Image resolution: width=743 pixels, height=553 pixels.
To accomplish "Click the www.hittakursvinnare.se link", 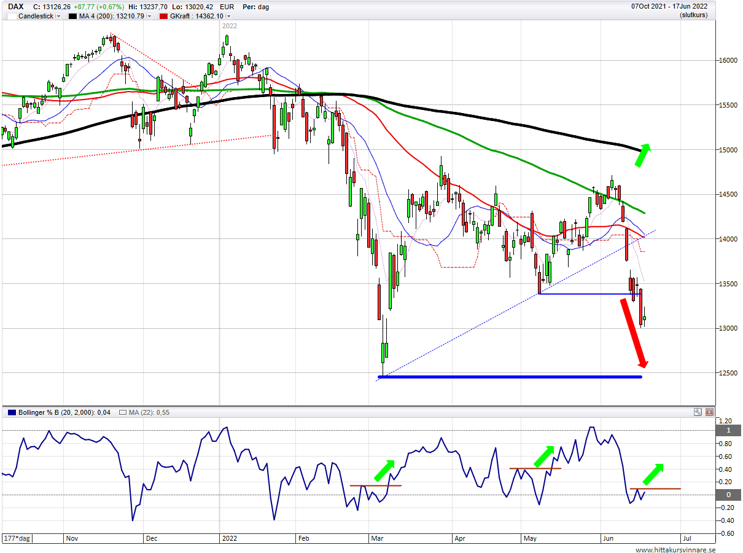I will click(x=675, y=549).
